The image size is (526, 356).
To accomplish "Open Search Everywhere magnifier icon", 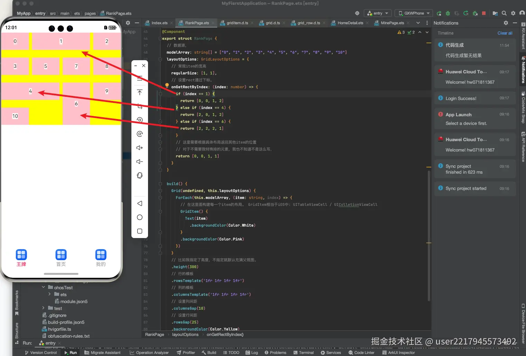I will 504,13.
